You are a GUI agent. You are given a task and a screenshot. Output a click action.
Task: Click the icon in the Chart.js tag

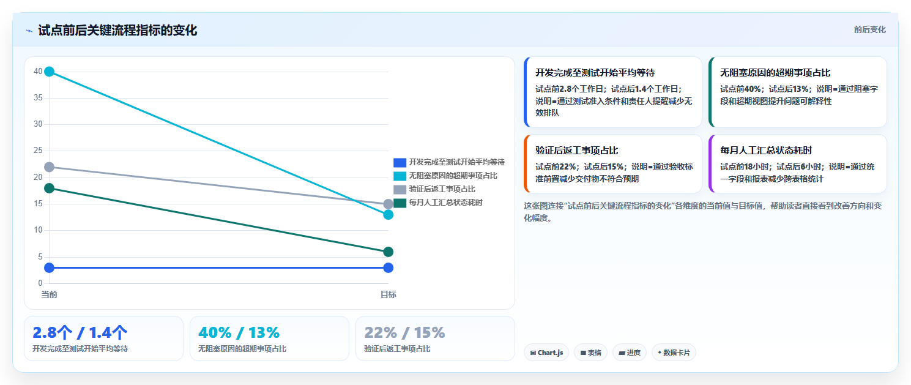tap(533, 353)
